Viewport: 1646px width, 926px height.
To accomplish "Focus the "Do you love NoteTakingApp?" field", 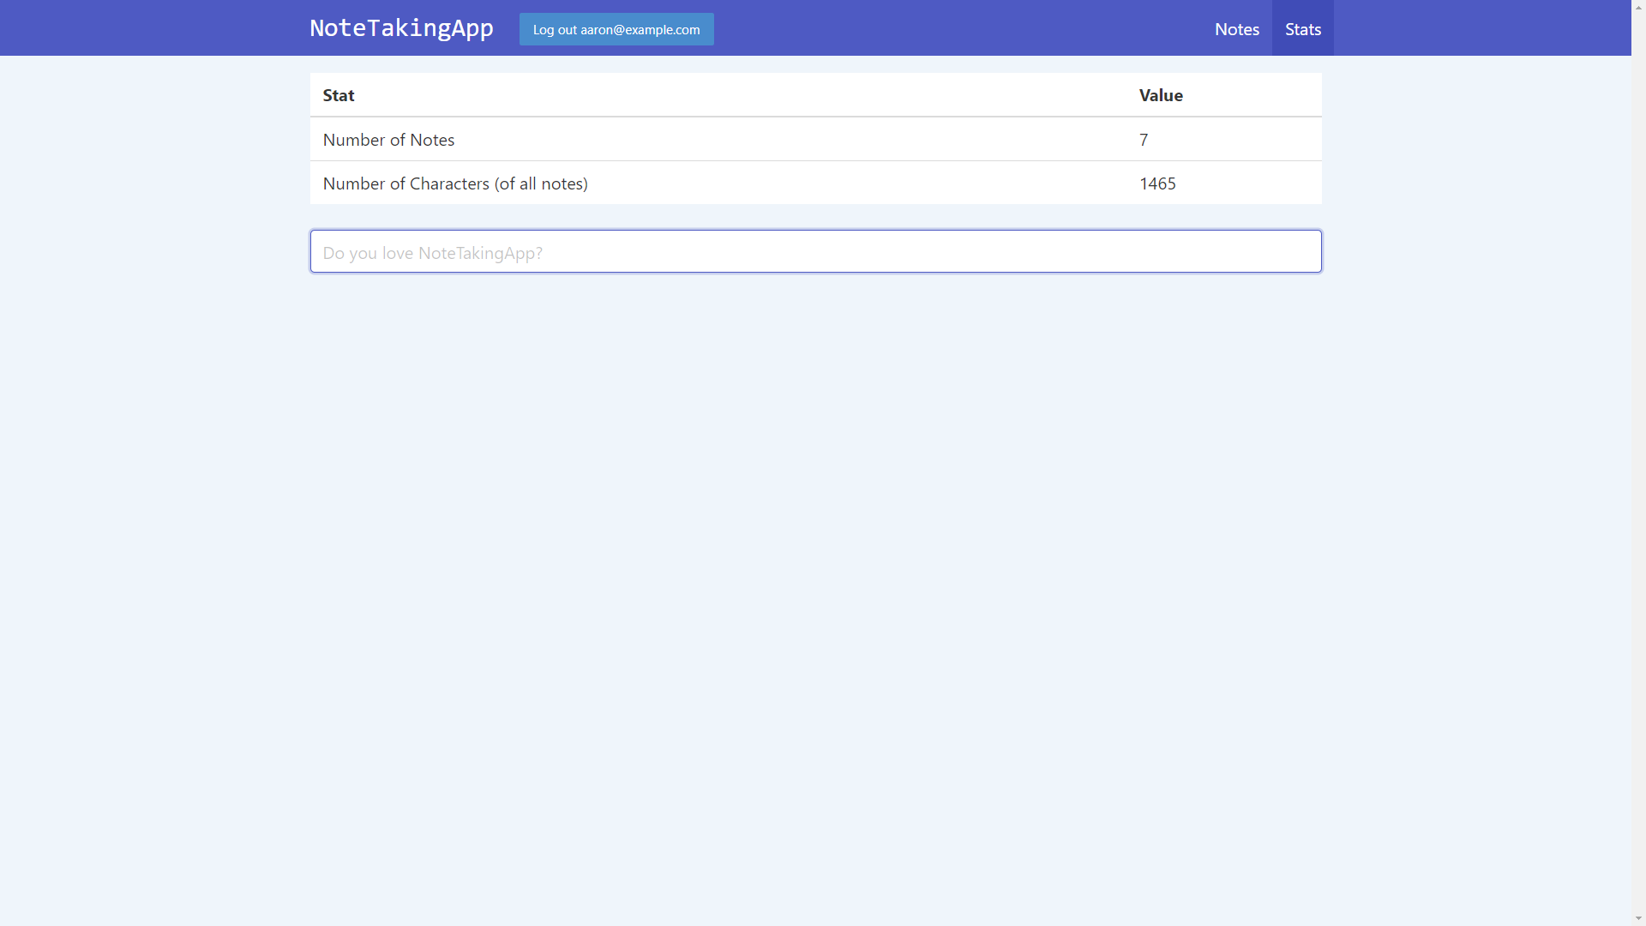I will tap(814, 252).
